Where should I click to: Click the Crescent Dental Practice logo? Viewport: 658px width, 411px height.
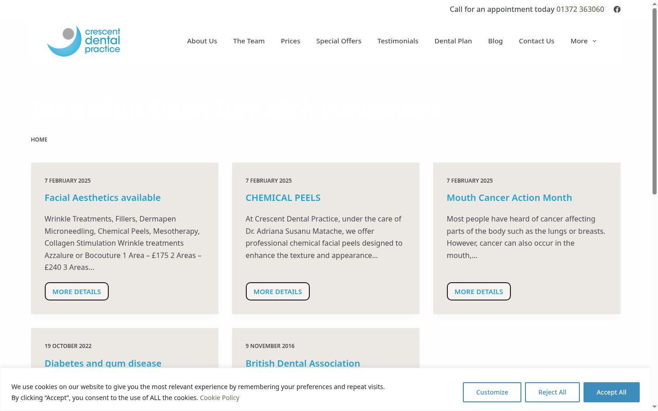pos(84,41)
